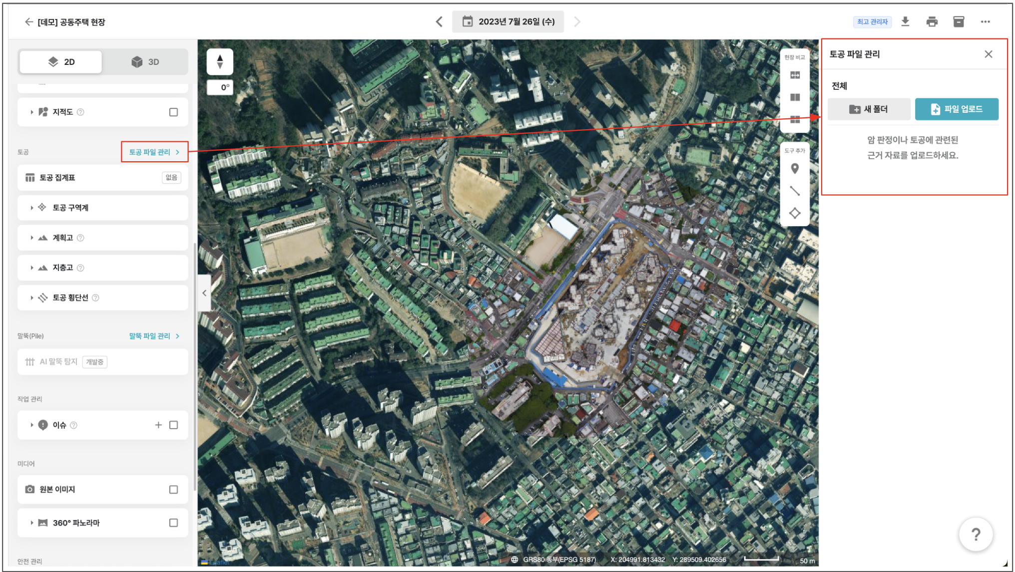Open the date picker 2023년 7월 26일
This screenshot has width=1015, height=572.
tap(508, 21)
